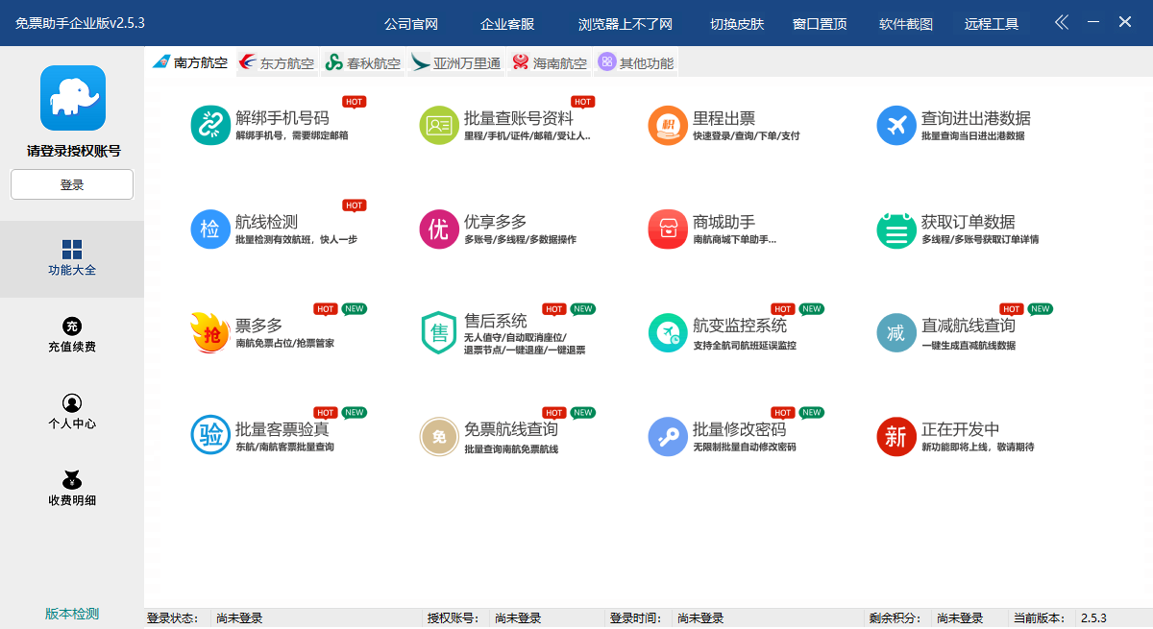Open 充值续费 in the sidebar
Image resolution: width=1153 pixels, height=629 pixels.
[72, 335]
